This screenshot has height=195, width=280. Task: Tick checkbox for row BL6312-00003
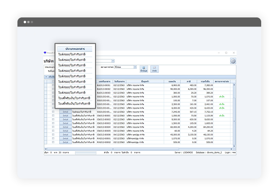coord(53,93)
